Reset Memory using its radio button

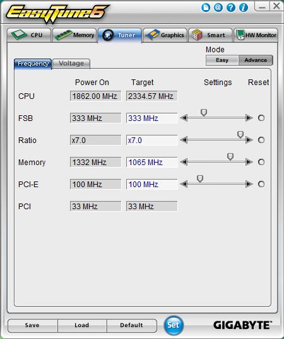tap(261, 162)
